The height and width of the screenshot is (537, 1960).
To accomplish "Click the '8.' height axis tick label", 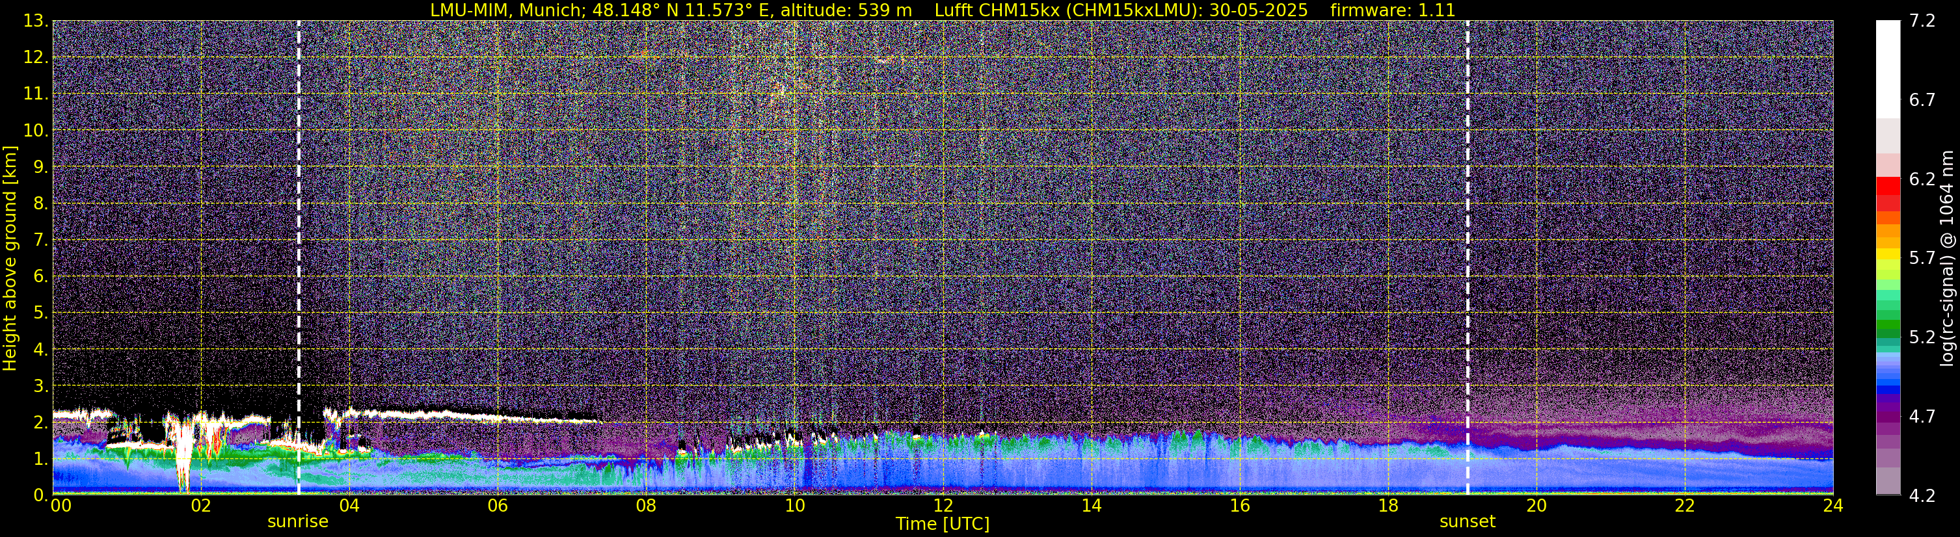I will pyautogui.click(x=41, y=203).
